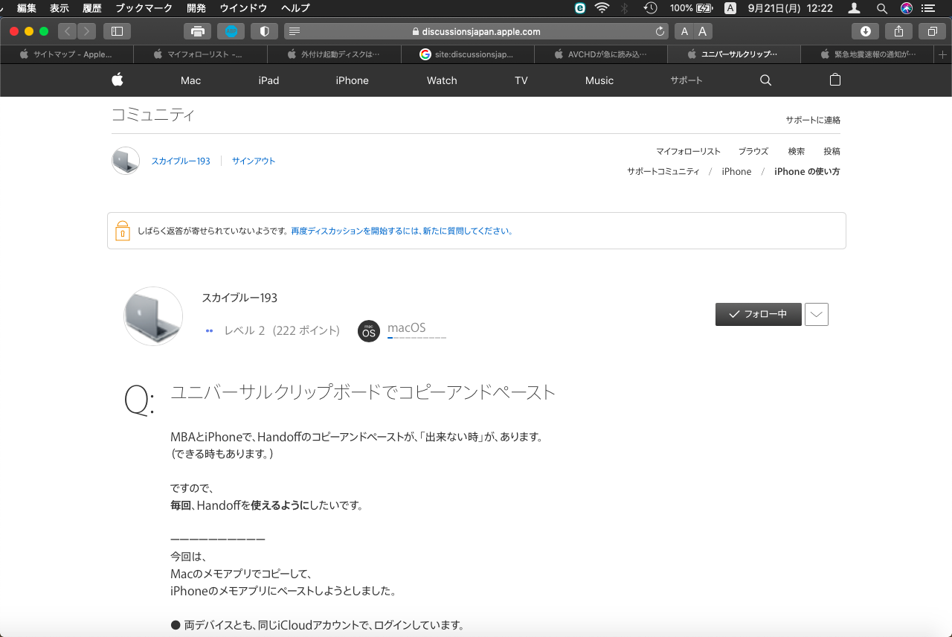Click the サインアウト link
The height and width of the screenshot is (637, 952).
point(254,161)
